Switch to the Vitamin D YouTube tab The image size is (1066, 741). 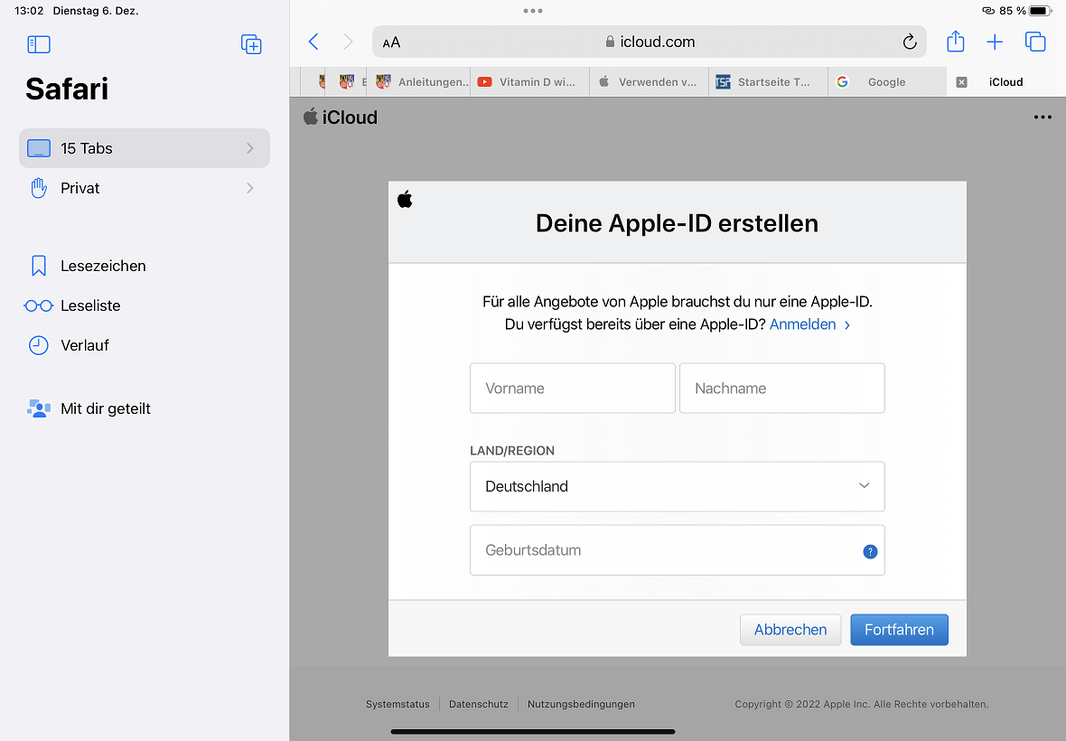(529, 82)
